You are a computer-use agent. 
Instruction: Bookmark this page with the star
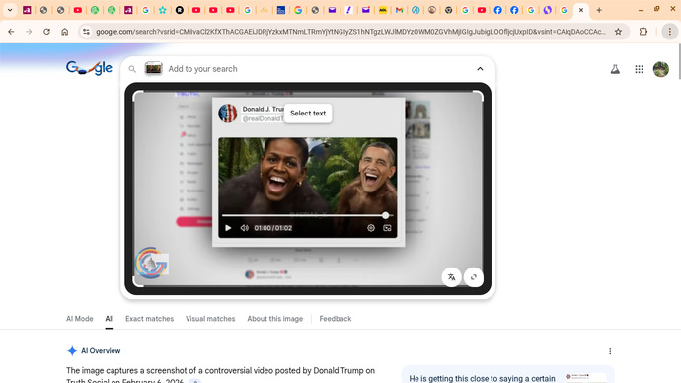618,32
